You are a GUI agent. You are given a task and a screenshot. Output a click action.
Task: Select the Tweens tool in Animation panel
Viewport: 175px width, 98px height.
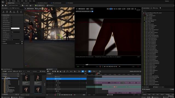pos(10,12)
